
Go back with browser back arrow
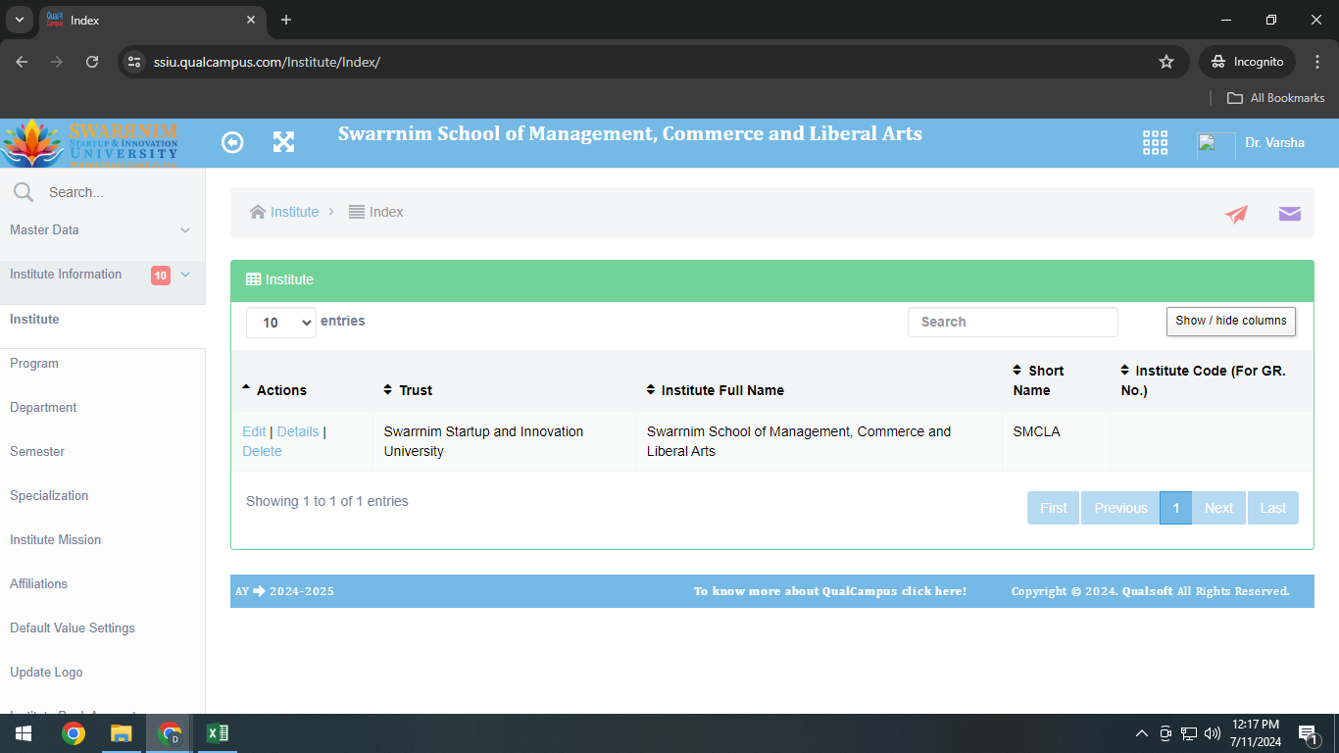click(22, 62)
